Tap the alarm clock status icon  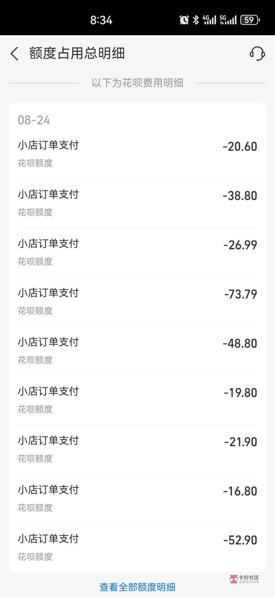pyautogui.click(x=184, y=20)
